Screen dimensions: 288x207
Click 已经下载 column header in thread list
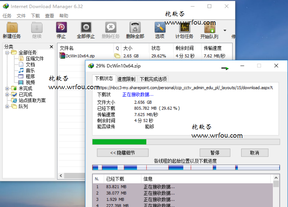click(x=123, y=179)
